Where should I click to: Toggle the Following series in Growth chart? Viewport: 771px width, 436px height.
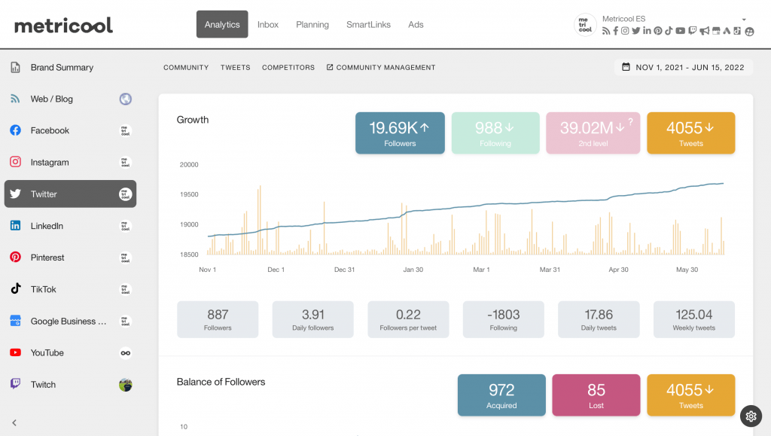495,133
